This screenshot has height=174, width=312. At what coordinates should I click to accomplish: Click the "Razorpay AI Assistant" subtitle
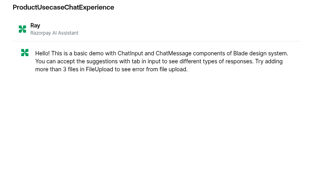pos(54,33)
